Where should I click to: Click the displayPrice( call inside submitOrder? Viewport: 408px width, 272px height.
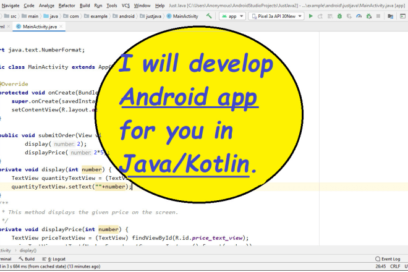point(46,153)
